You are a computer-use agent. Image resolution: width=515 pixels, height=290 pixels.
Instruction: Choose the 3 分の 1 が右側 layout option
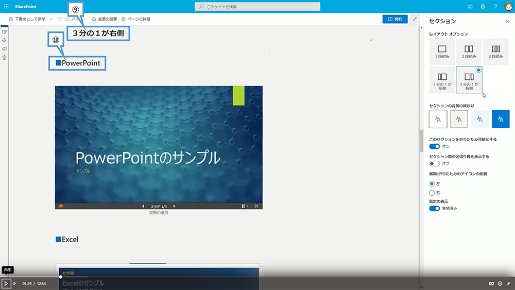(469, 80)
